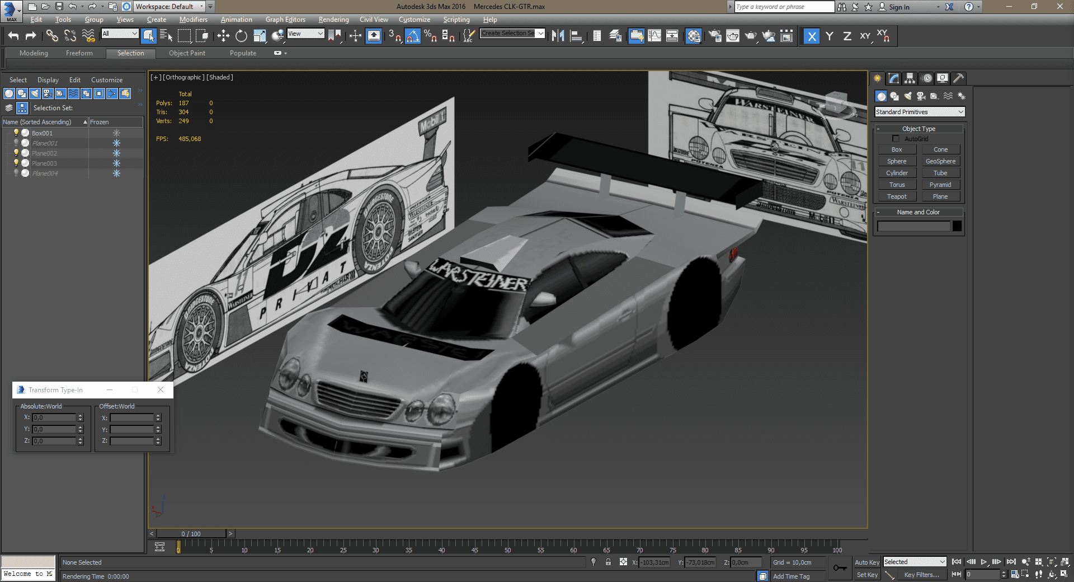Open the Material Editor icon
This screenshot has height=582, width=1074.
[x=694, y=36]
